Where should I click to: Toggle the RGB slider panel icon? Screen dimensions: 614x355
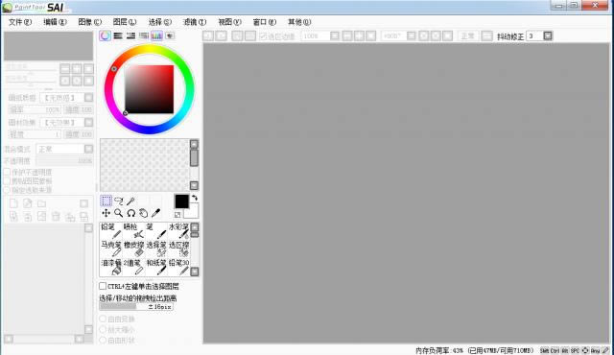[118, 35]
